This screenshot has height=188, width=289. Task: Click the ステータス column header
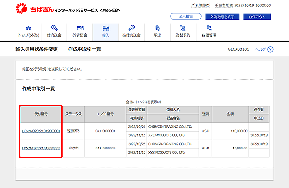(74, 114)
